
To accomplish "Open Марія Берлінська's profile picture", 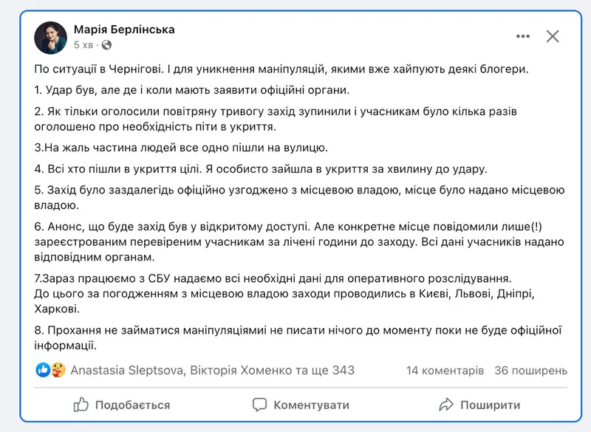I will click(51, 37).
